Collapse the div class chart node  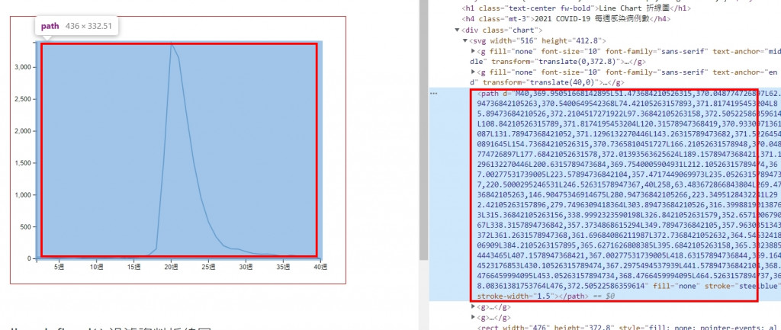tap(458, 30)
